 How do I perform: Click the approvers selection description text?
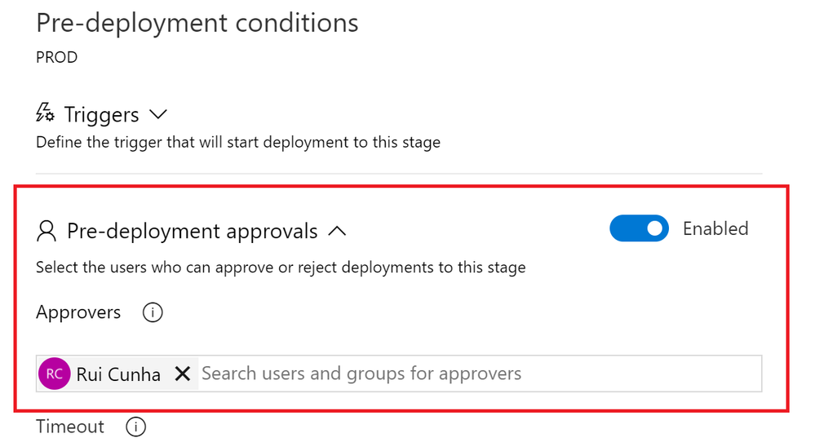tap(281, 268)
